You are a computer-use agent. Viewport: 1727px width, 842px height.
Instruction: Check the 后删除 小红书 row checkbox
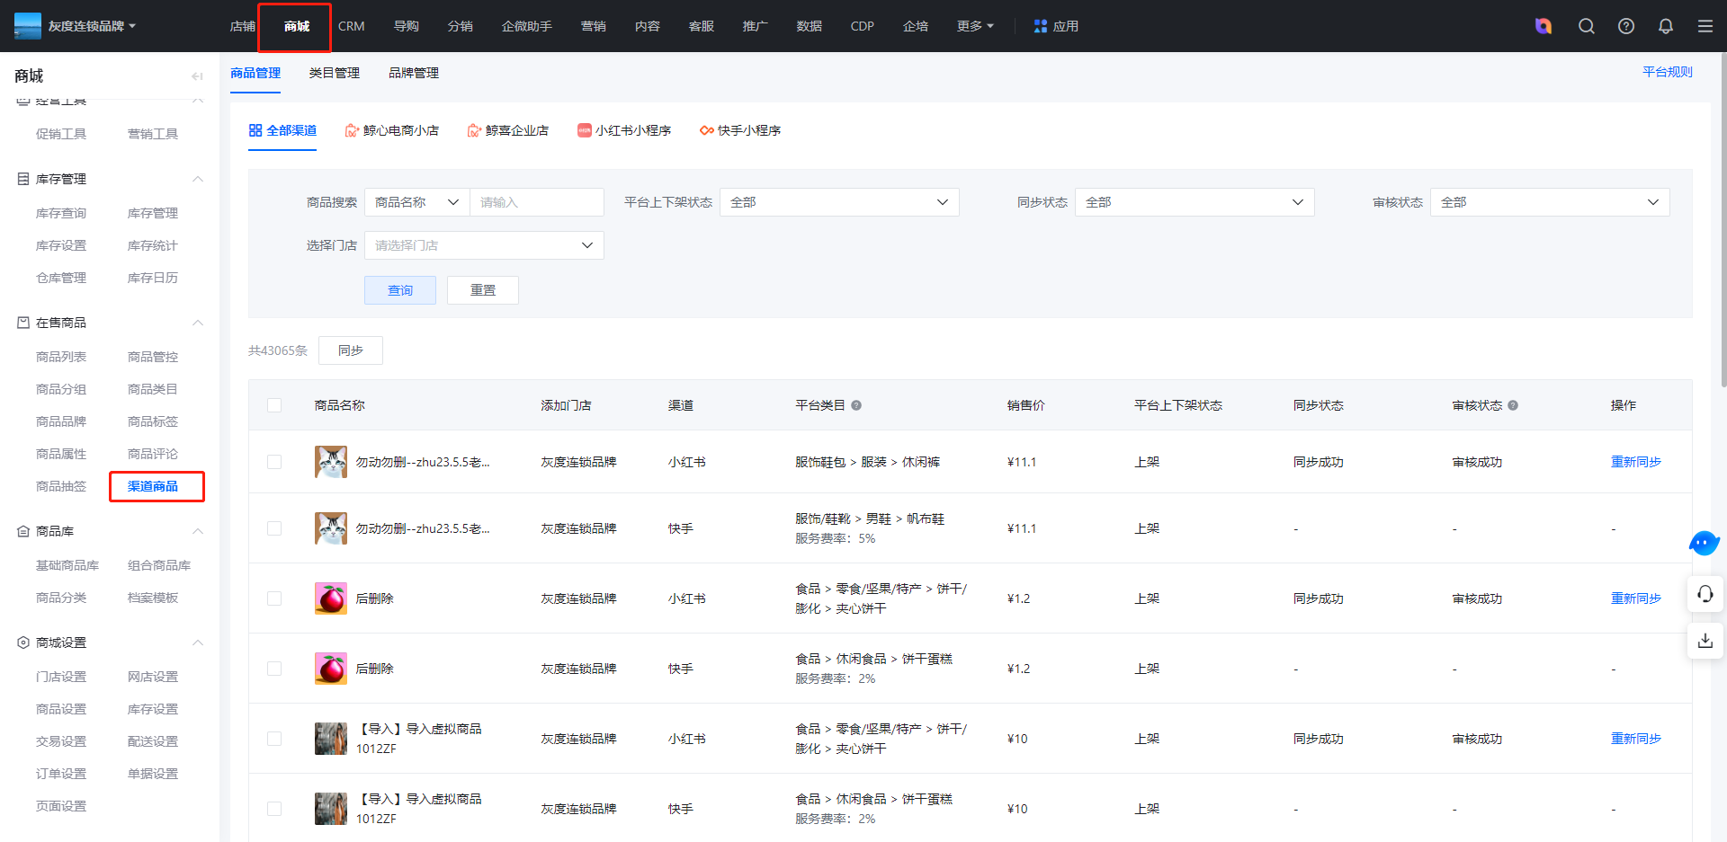[274, 598]
